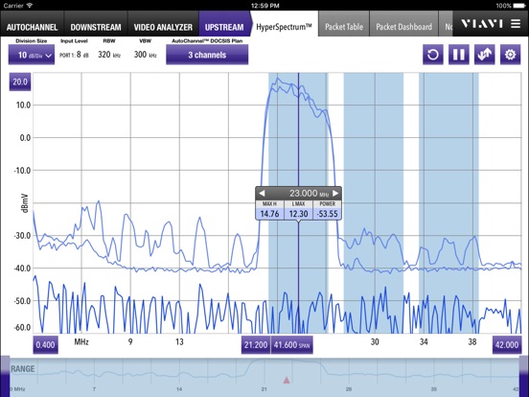This screenshot has height=397, width=529.
Task: Open the settings gear icon
Action: 510,55
